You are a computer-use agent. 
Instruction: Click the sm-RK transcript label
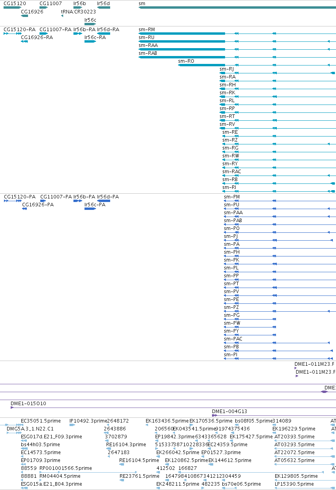pos(227,93)
